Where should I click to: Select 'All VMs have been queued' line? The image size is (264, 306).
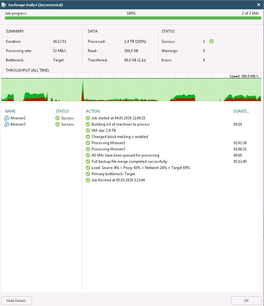[125, 156]
